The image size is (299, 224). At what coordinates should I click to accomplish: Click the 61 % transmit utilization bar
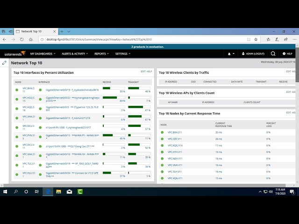click(139, 116)
